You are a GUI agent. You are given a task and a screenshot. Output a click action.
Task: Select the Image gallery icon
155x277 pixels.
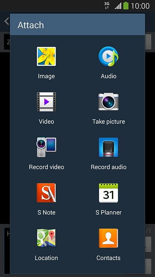(x=46, y=56)
